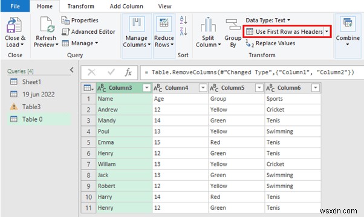
Task: Select the 19 jun 2022 query
Action: [39, 95]
